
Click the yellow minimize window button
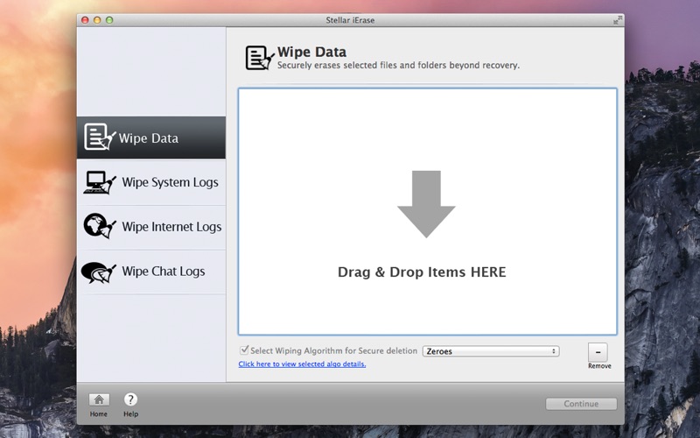97,20
